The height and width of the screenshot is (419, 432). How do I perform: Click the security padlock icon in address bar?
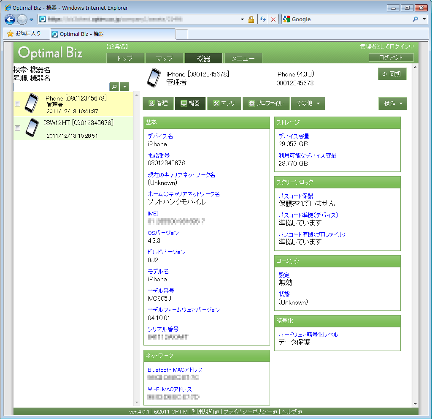click(x=251, y=19)
